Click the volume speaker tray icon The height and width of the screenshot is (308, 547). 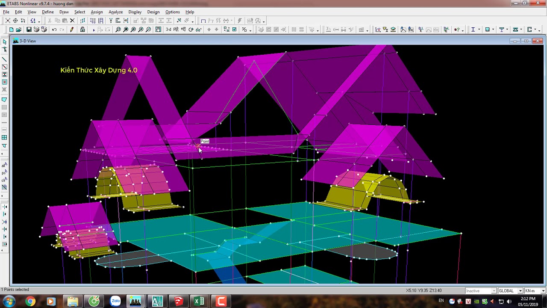(x=509, y=302)
